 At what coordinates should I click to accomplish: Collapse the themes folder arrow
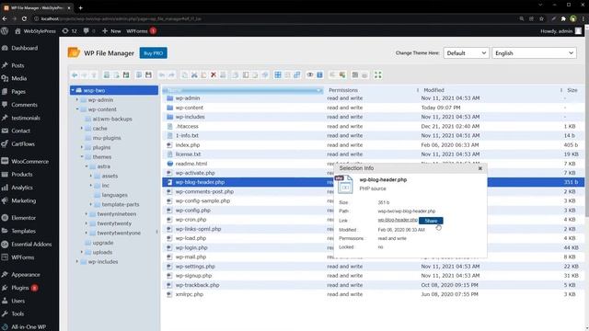[x=82, y=156]
